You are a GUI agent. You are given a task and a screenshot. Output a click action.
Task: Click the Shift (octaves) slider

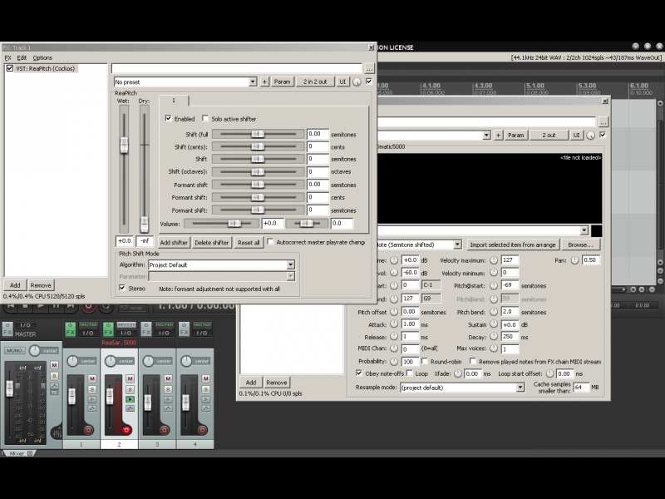[x=258, y=171]
